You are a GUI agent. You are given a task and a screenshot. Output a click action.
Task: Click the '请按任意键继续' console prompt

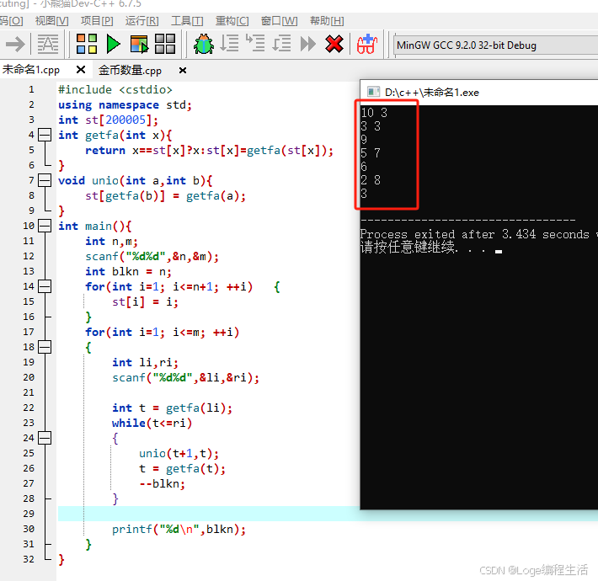(x=408, y=248)
